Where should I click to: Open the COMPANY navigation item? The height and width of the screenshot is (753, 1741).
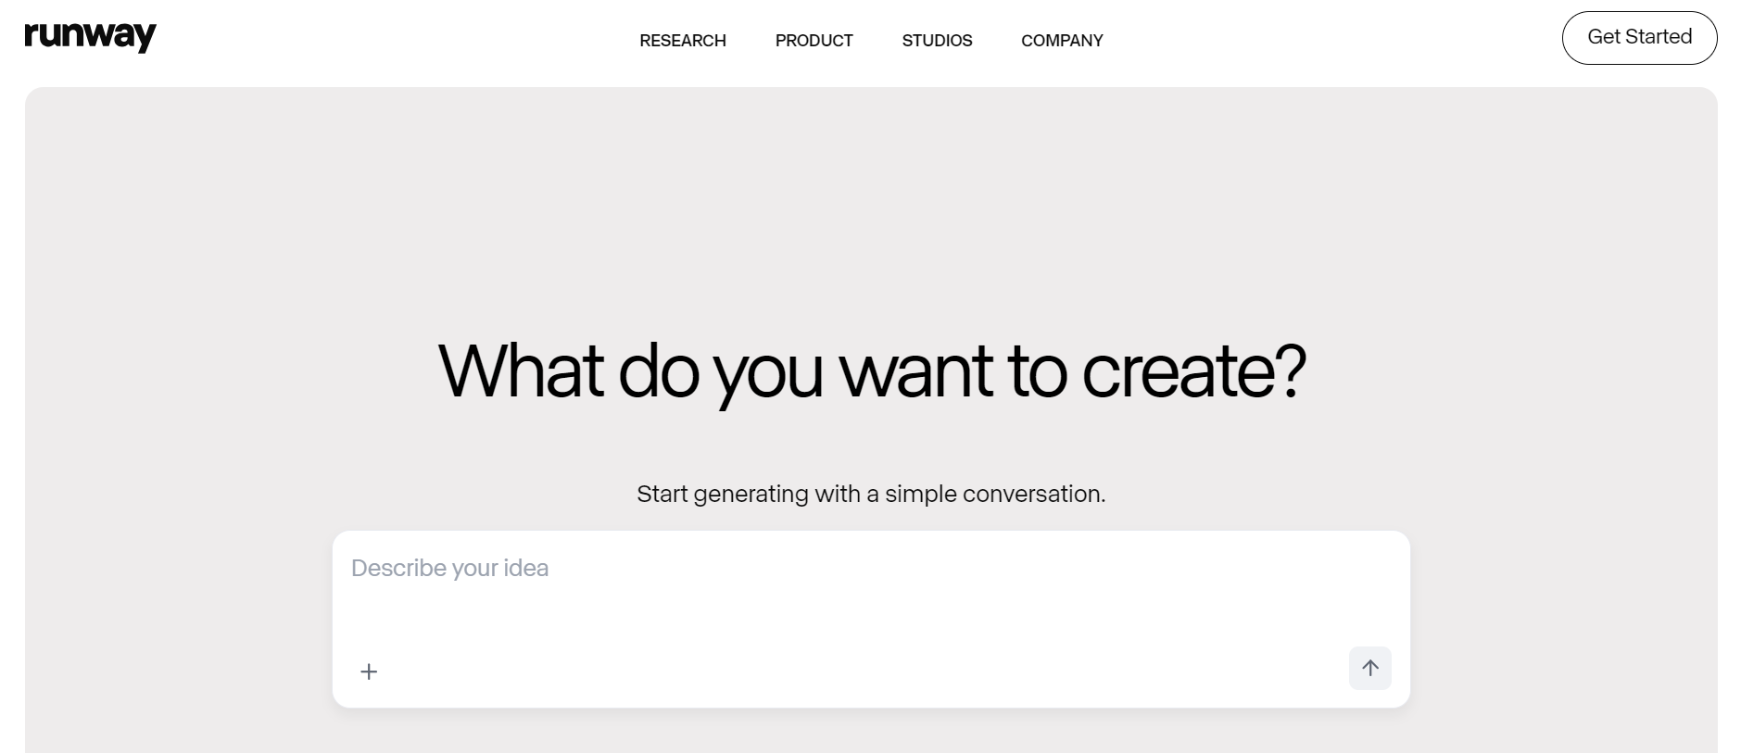pos(1062,41)
